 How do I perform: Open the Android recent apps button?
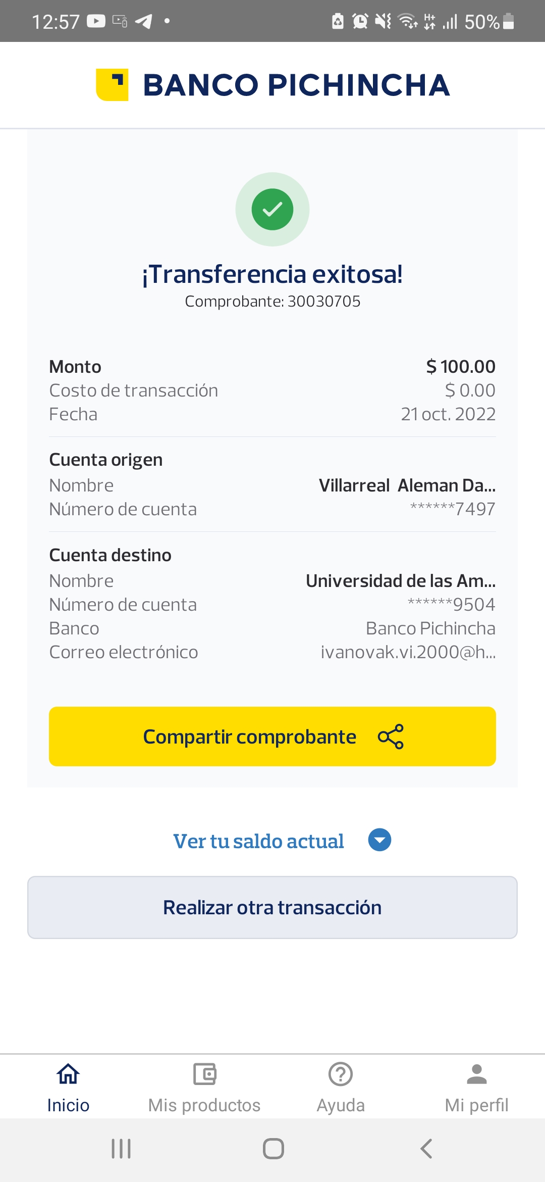(x=121, y=1149)
